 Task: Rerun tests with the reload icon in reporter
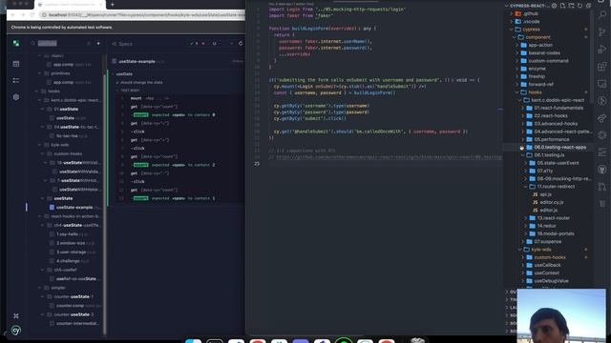point(241,44)
